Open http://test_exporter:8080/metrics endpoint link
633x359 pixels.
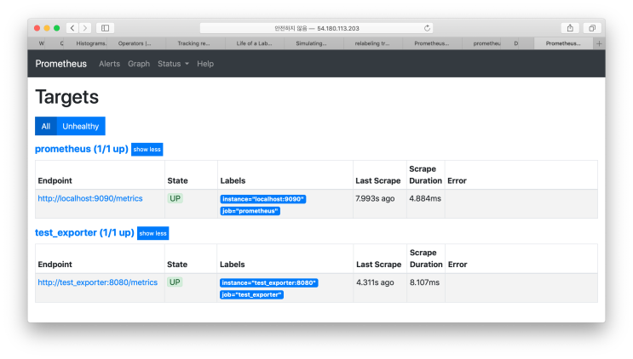[98, 282]
